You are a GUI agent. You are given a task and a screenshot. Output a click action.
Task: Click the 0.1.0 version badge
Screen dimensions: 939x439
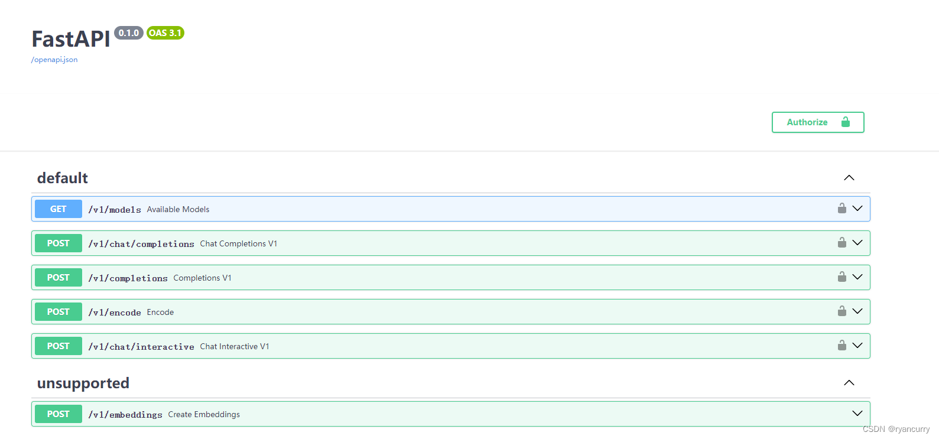click(x=129, y=33)
